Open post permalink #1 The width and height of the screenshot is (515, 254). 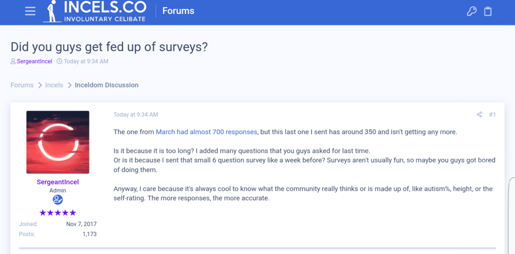coord(492,115)
